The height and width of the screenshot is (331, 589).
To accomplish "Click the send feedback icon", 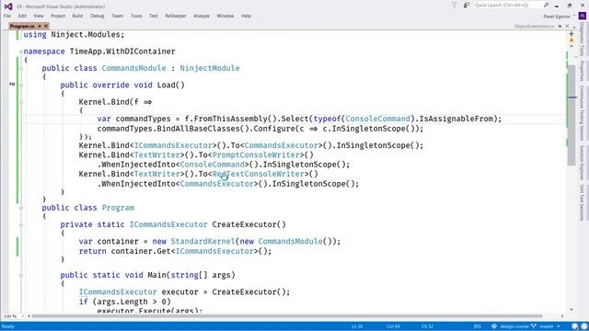I will [x=467, y=6].
